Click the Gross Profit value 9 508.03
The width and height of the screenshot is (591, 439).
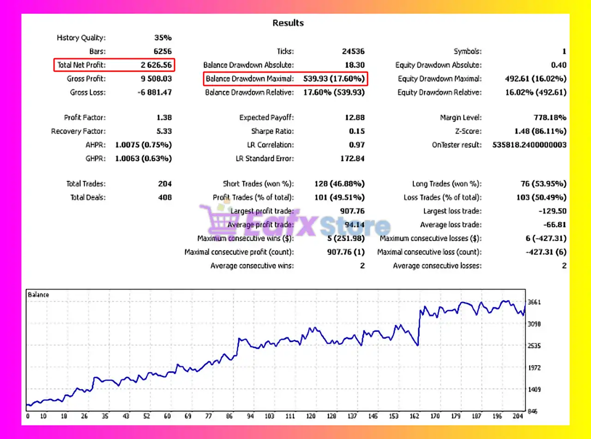coord(156,79)
